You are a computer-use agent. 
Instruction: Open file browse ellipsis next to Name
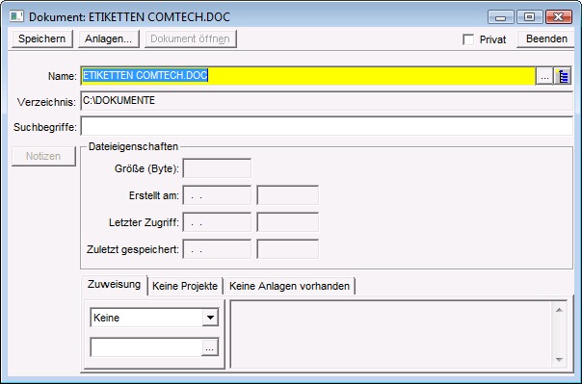[x=544, y=76]
